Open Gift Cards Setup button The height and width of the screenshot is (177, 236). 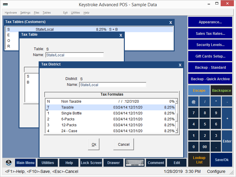[x=210, y=56]
